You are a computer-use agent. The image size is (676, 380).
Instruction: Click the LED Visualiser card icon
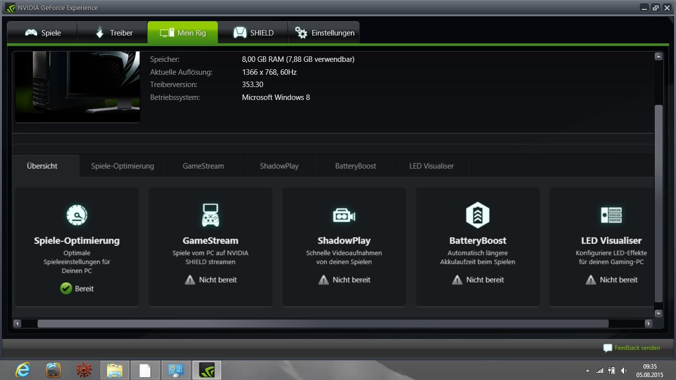[611, 215]
